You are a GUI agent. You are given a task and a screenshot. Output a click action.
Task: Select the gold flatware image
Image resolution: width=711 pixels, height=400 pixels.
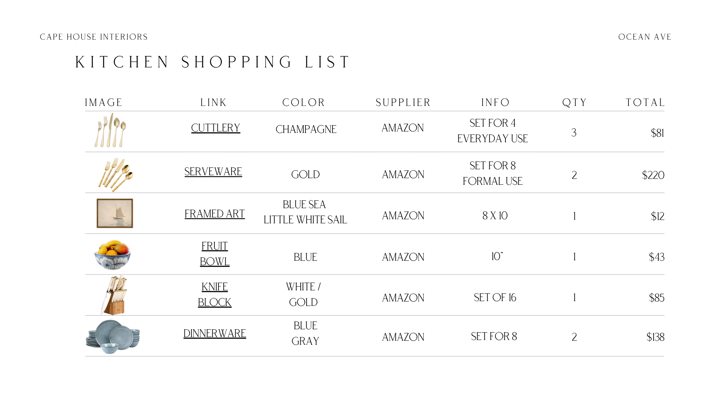[x=116, y=175]
